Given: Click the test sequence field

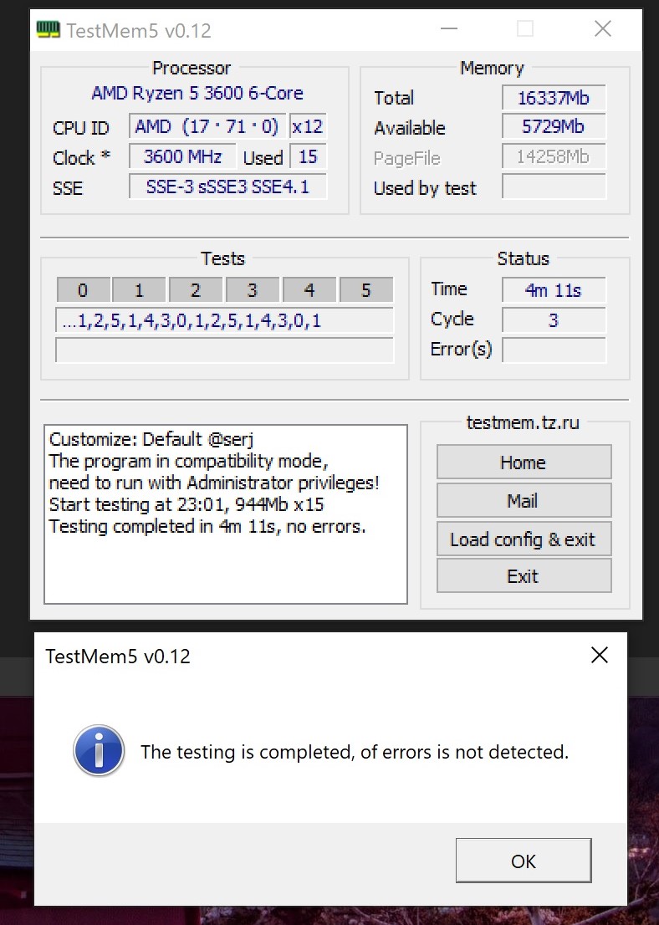Looking at the screenshot, I should click(224, 320).
